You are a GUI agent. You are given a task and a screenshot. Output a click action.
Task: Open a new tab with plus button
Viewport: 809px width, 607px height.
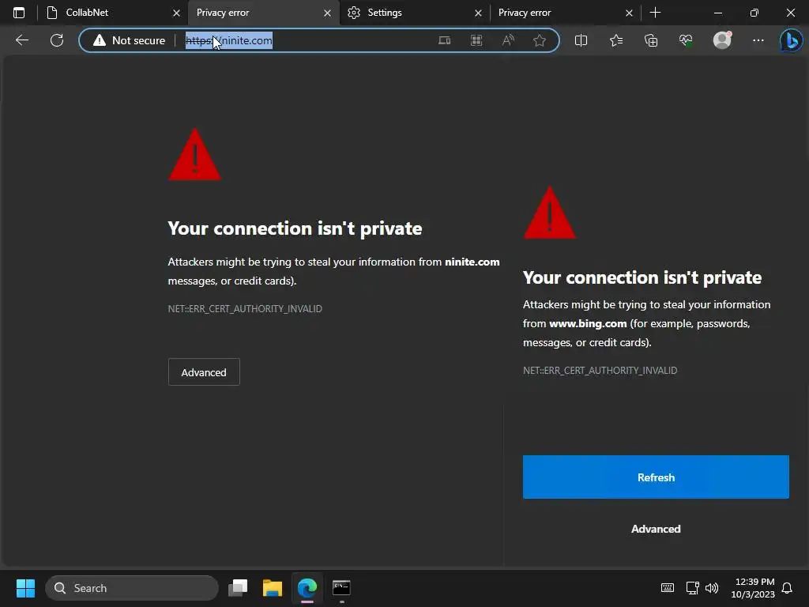pyautogui.click(x=655, y=13)
